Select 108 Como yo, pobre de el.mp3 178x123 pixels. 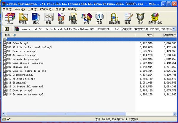[x=27, y=71]
